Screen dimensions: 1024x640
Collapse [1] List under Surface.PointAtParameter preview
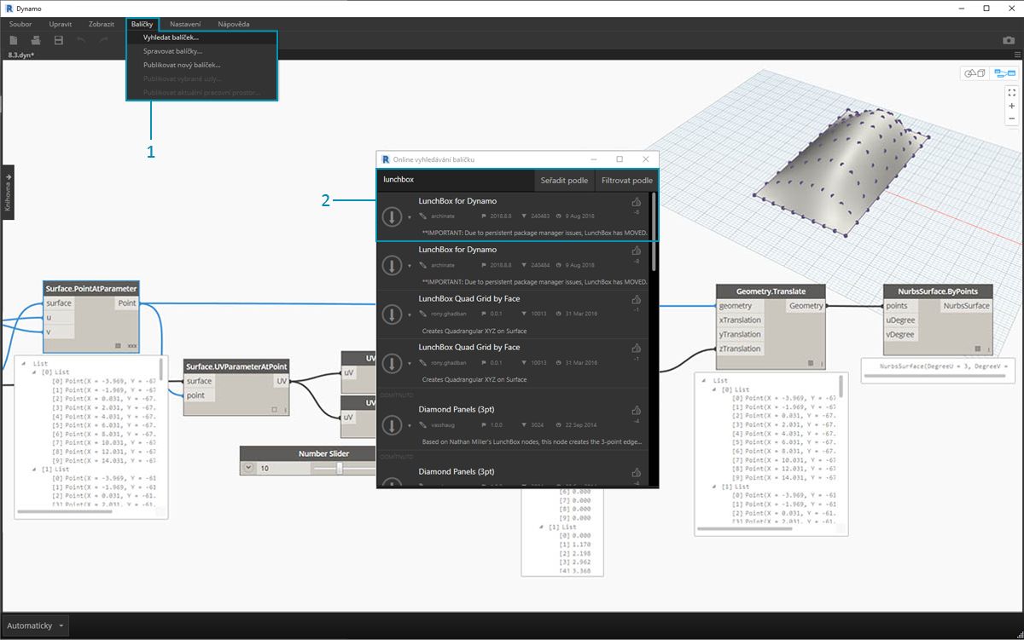pyautogui.click(x=35, y=469)
